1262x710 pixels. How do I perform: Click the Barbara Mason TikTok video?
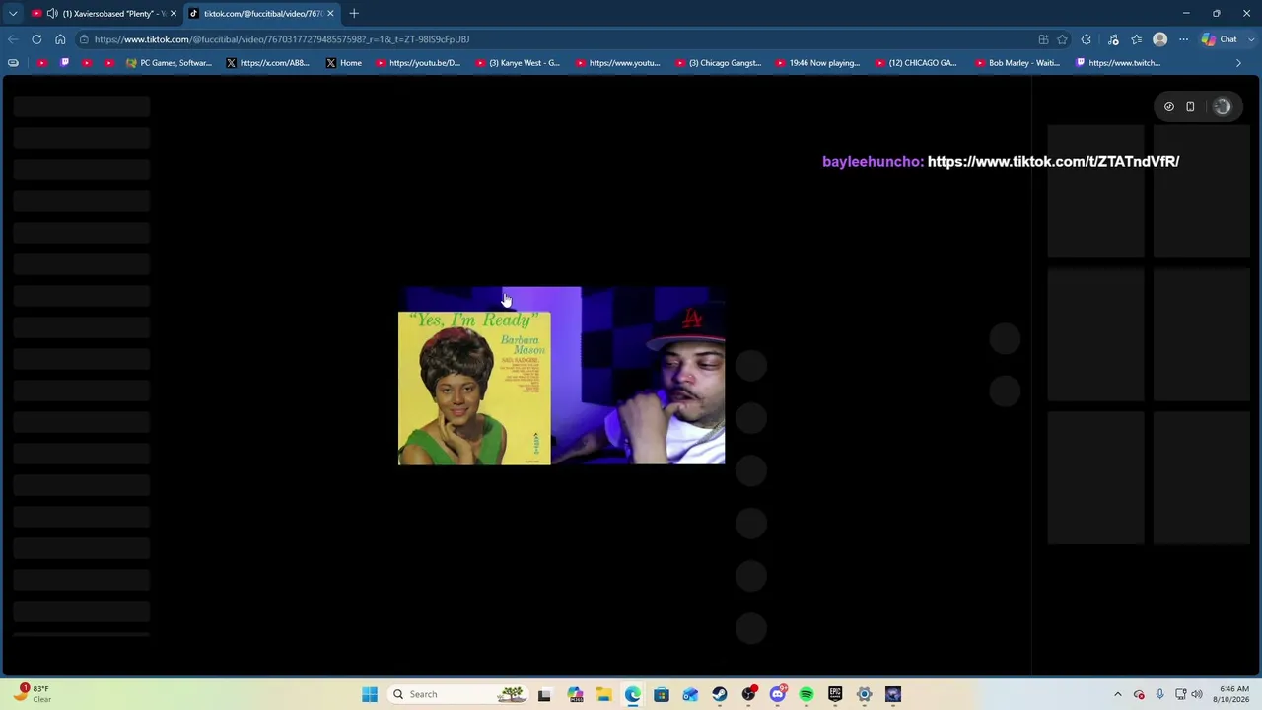[561, 376]
